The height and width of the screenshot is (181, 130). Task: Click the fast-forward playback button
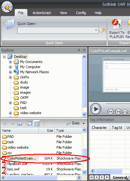click(x=118, y=112)
